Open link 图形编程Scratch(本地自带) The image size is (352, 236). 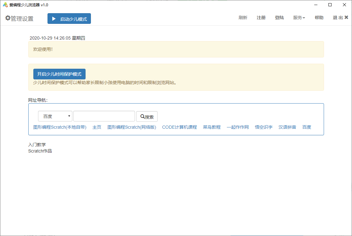coord(60,127)
